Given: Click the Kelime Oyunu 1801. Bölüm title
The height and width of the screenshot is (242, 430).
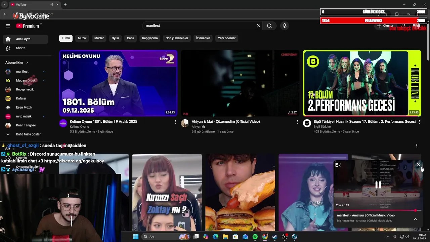Looking at the screenshot, I should point(103,122).
